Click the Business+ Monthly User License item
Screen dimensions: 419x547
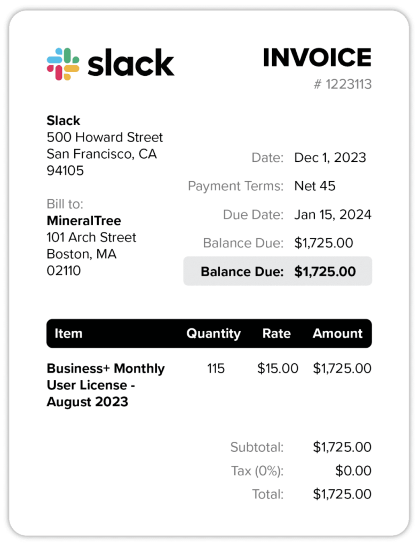click(x=106, y=385)
